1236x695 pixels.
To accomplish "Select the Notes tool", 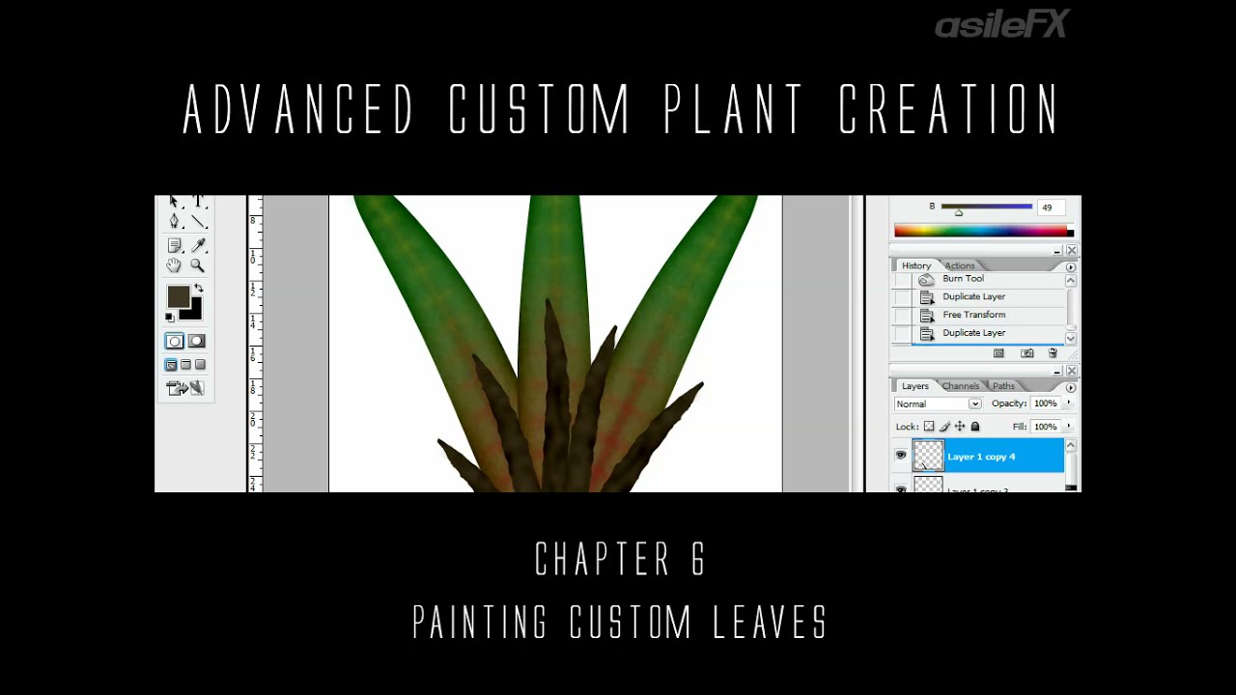I will click(174, 245).
